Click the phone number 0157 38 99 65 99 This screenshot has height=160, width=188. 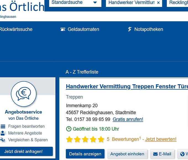[92, 119]
